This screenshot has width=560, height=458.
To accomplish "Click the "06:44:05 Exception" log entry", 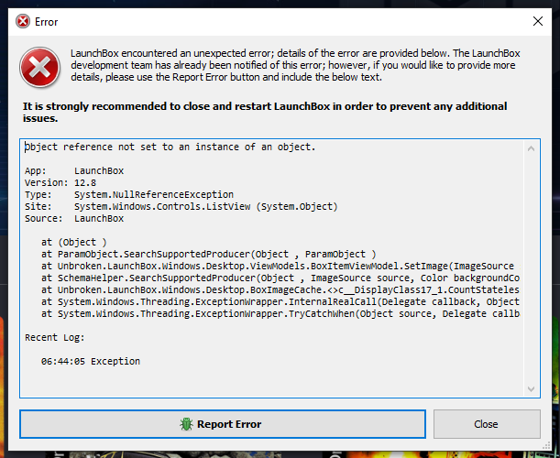I will pos(90,361).
